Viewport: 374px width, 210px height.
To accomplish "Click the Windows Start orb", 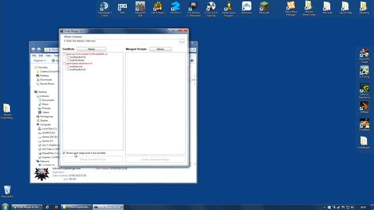I will (5, 206).
